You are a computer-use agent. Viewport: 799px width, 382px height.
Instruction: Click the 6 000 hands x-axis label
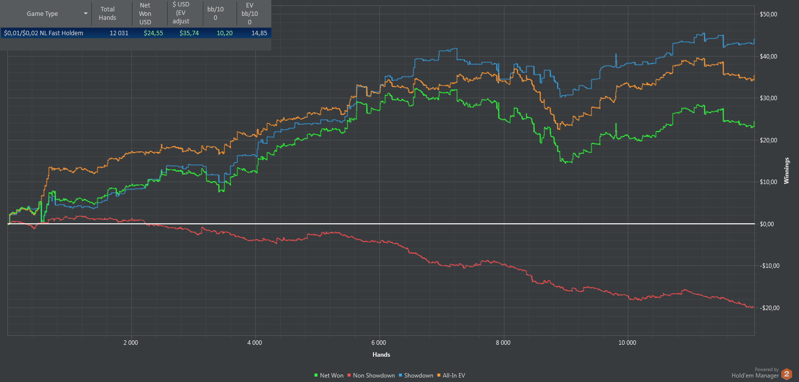[379, 343]
